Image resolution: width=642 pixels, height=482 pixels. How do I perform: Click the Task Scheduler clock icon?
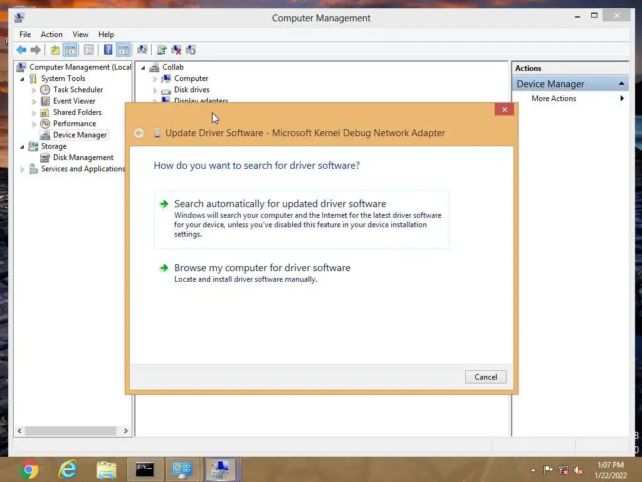pos(45,89)
